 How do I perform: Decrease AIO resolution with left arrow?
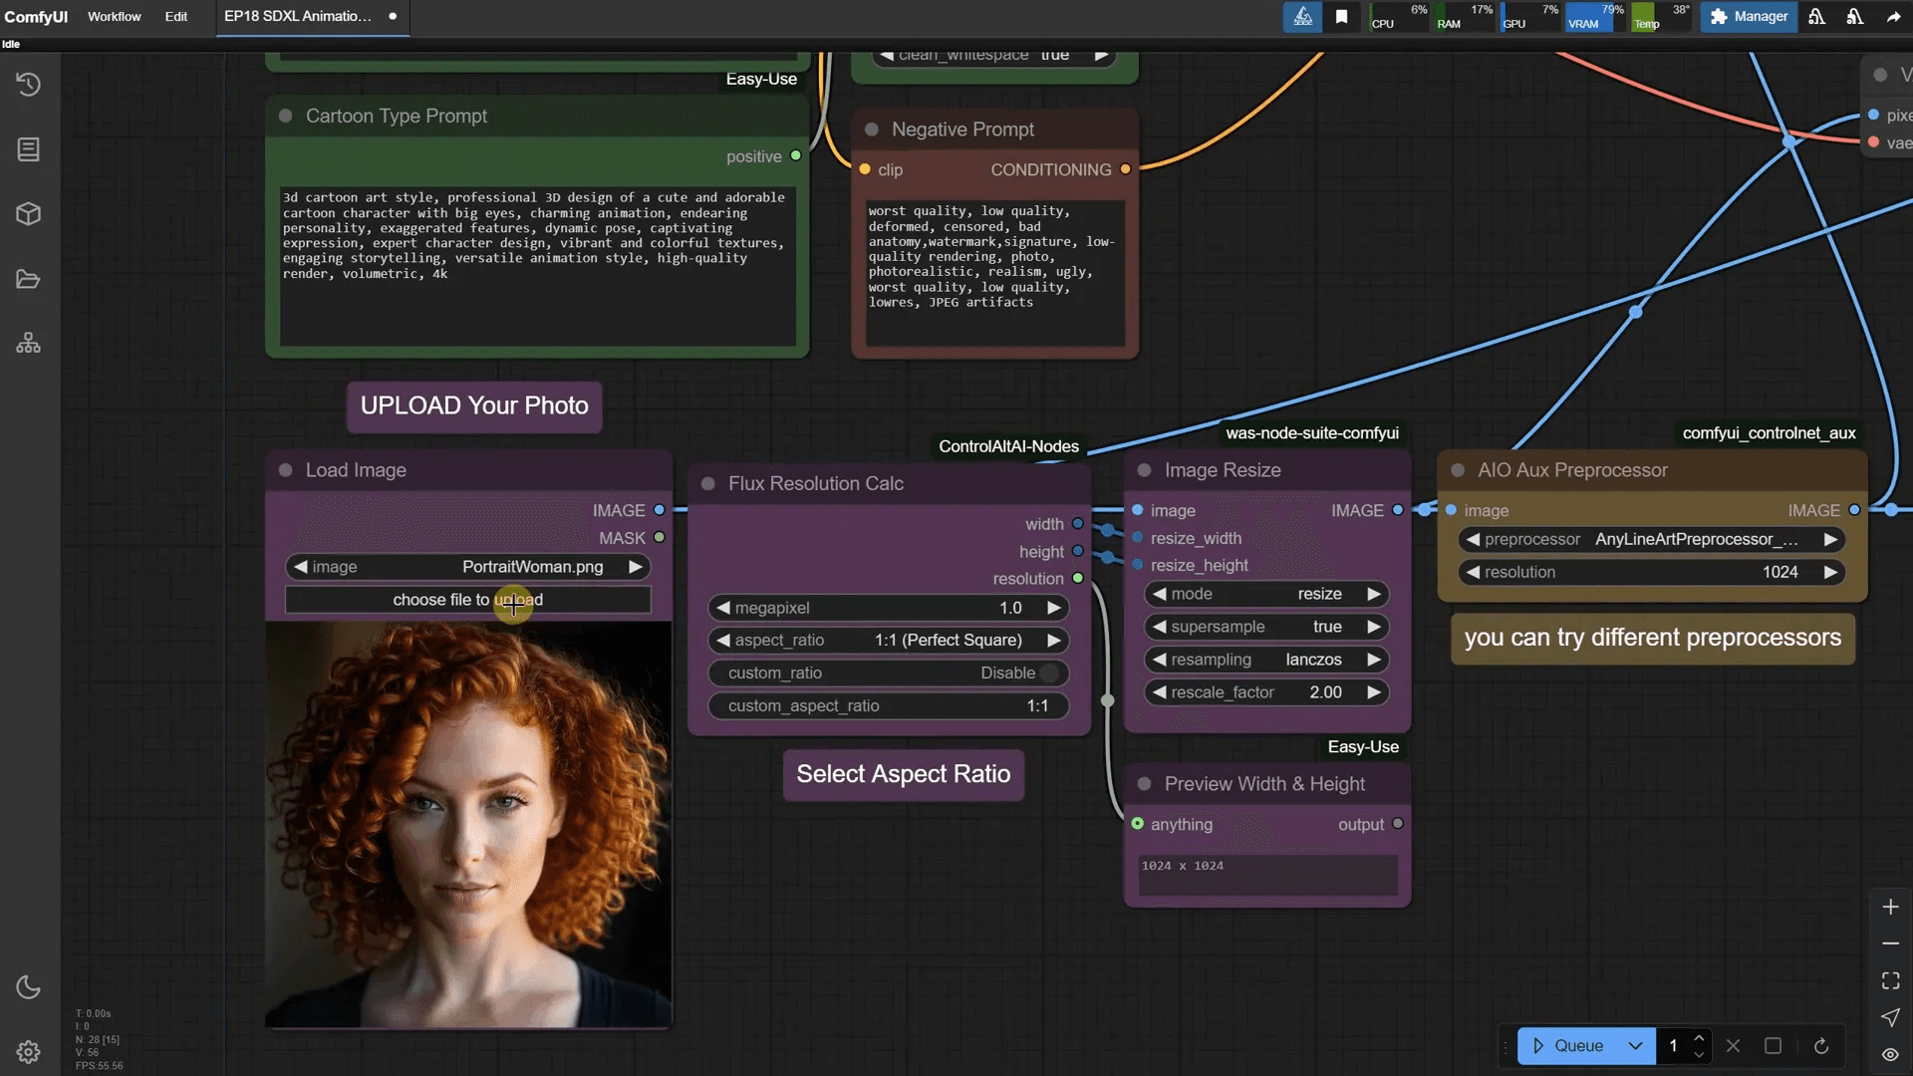(x=1473, y=573)
